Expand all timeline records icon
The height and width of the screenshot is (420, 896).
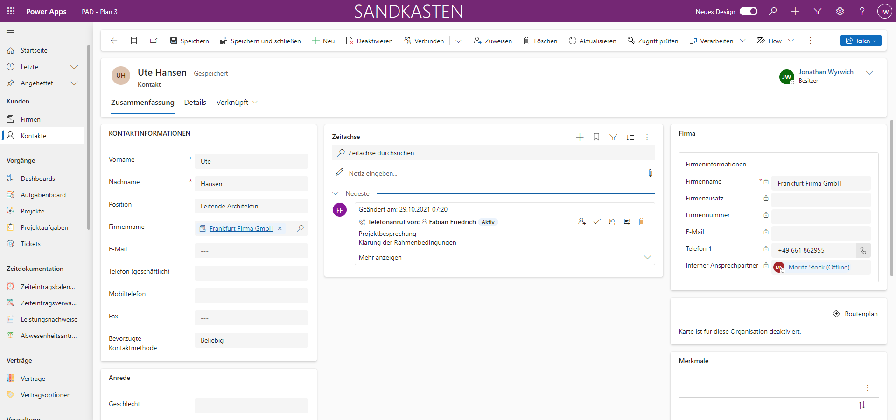pos(630,137)
